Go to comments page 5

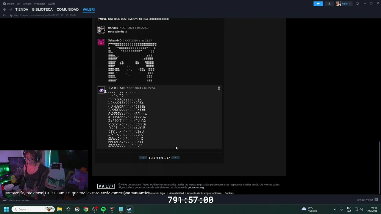point(160,158)
